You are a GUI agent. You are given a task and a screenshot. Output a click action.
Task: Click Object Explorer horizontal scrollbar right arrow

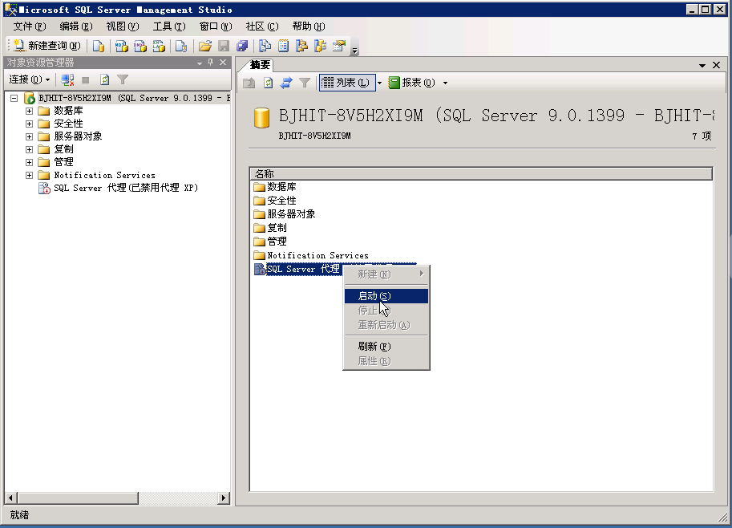[224, 498]
